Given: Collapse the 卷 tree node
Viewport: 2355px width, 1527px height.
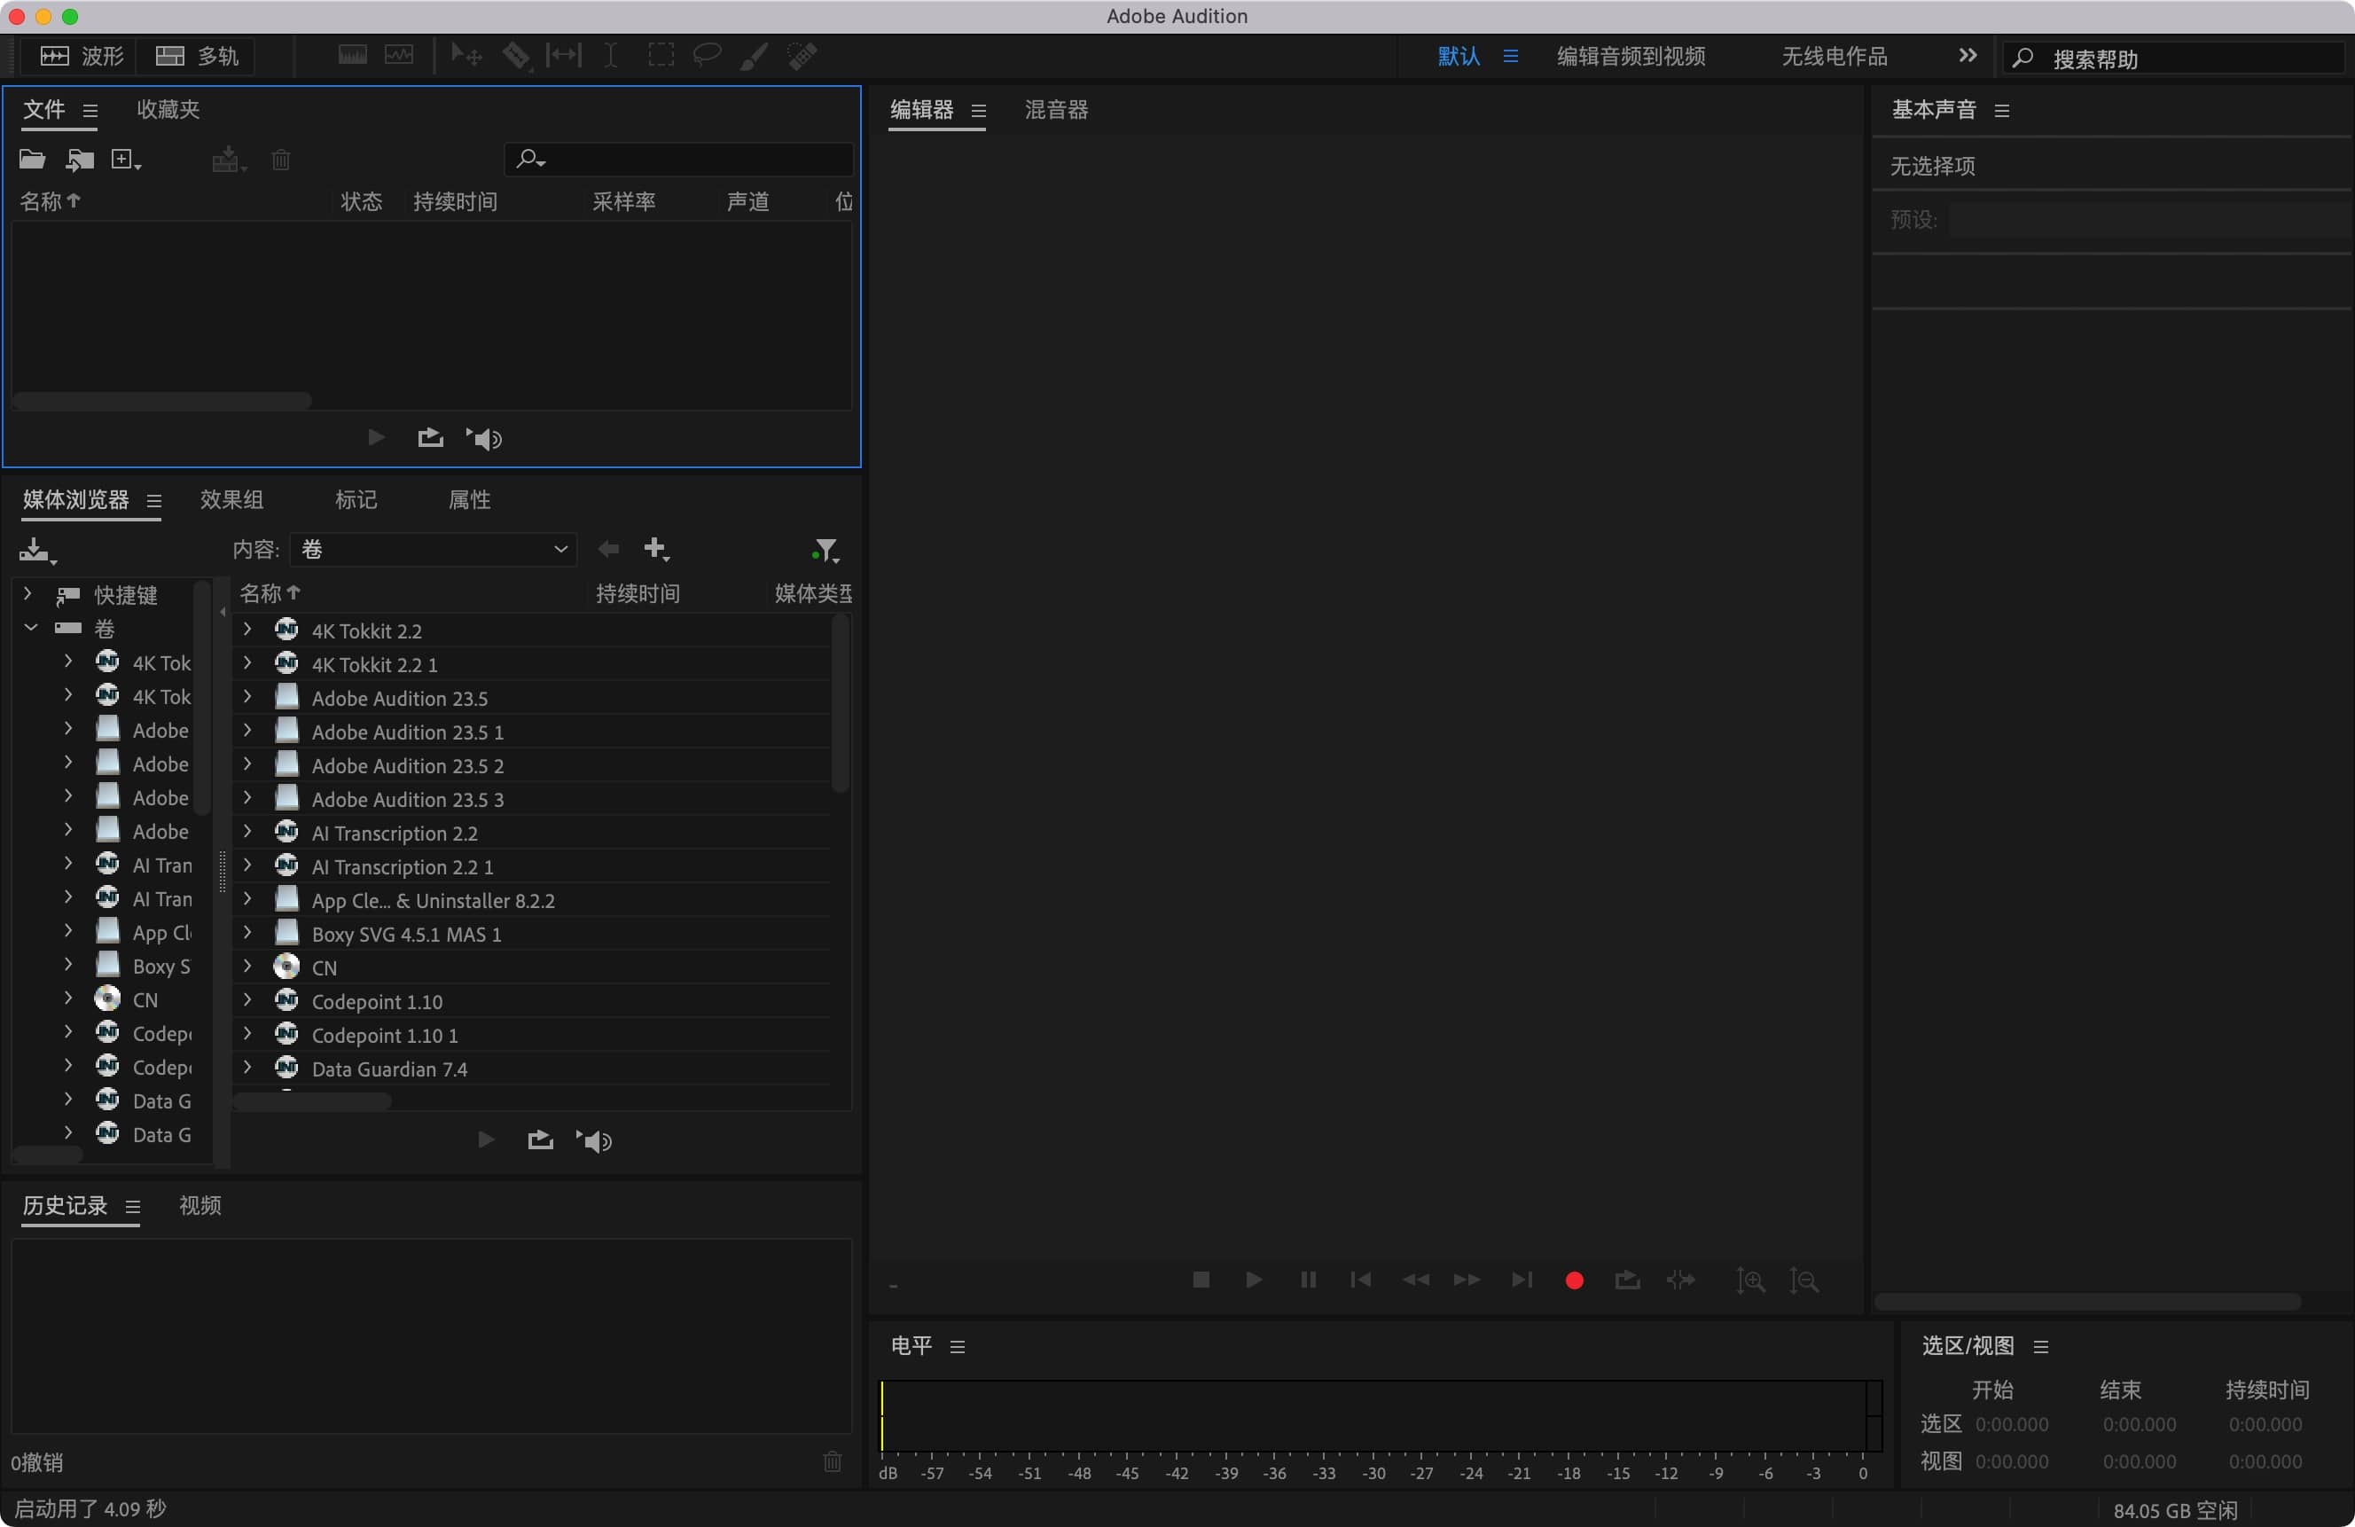Looking at the screenshot, I should (31, 628).
